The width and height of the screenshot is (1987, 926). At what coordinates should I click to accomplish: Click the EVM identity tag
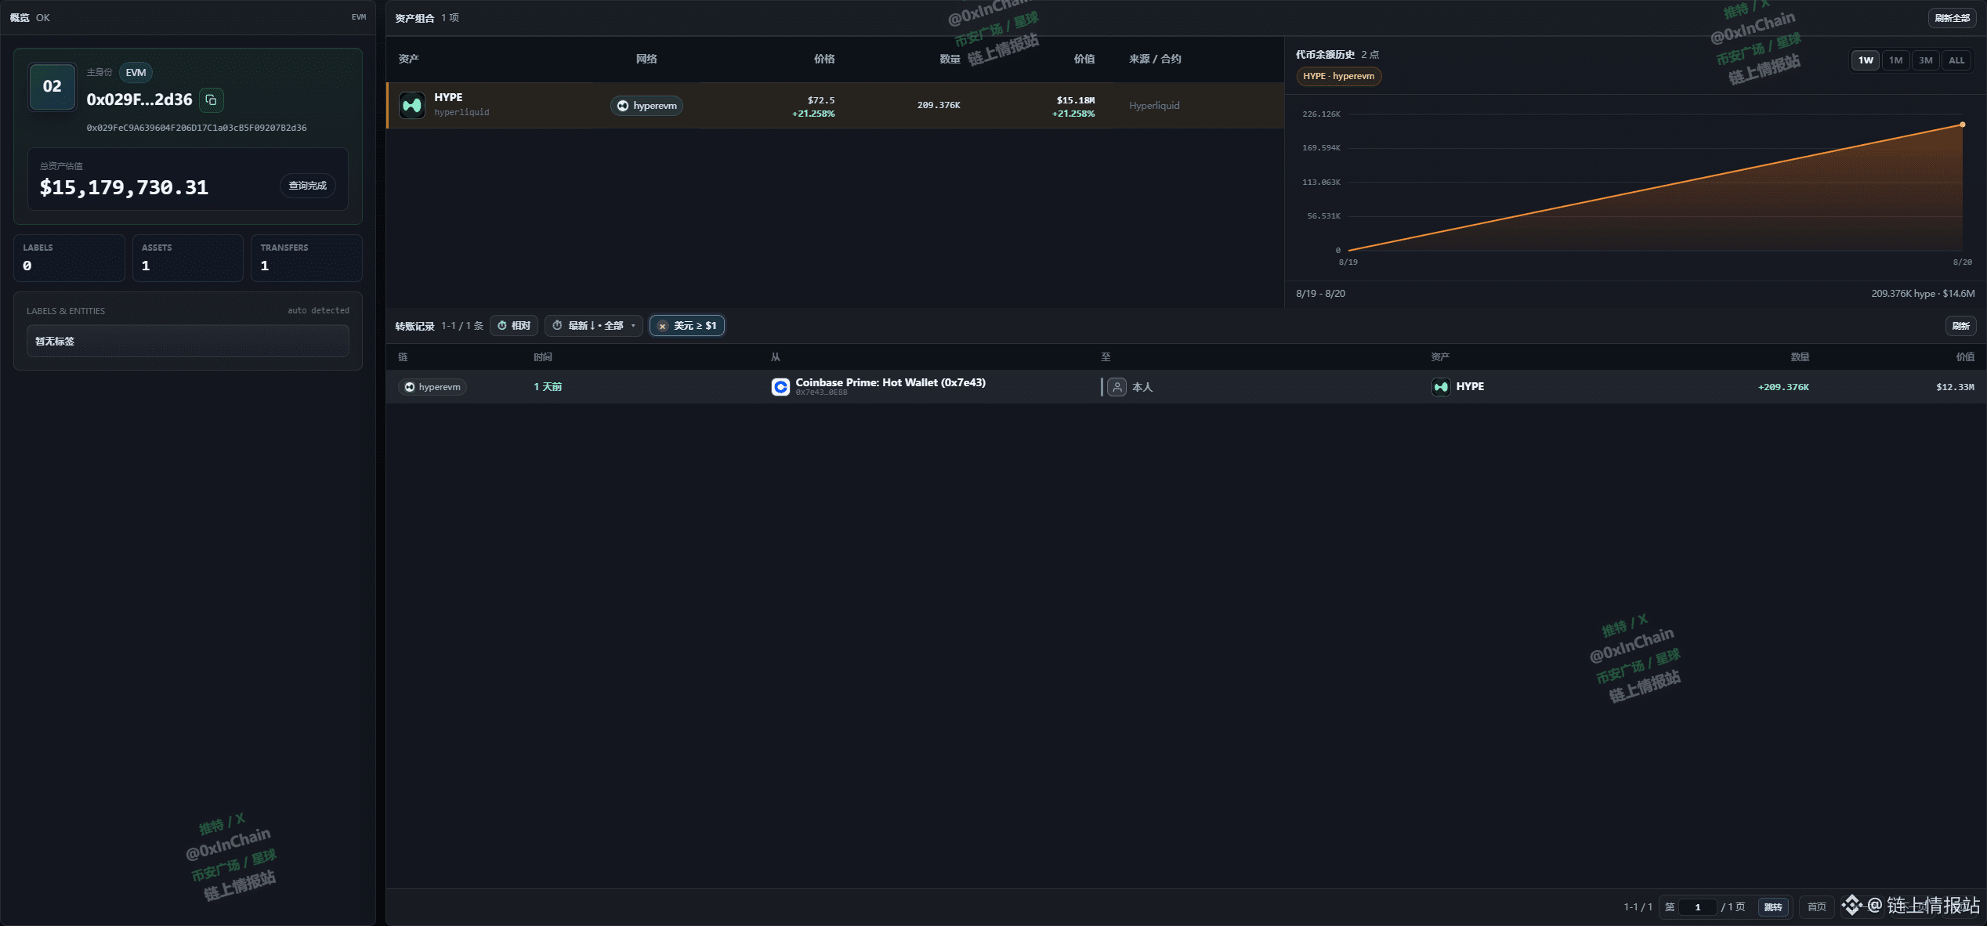[136, 73]
